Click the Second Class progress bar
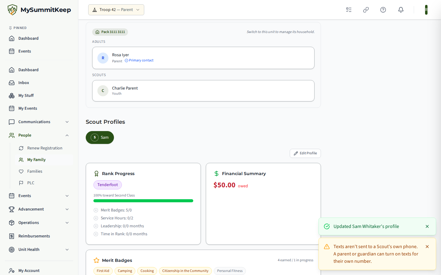 (143, 201)
